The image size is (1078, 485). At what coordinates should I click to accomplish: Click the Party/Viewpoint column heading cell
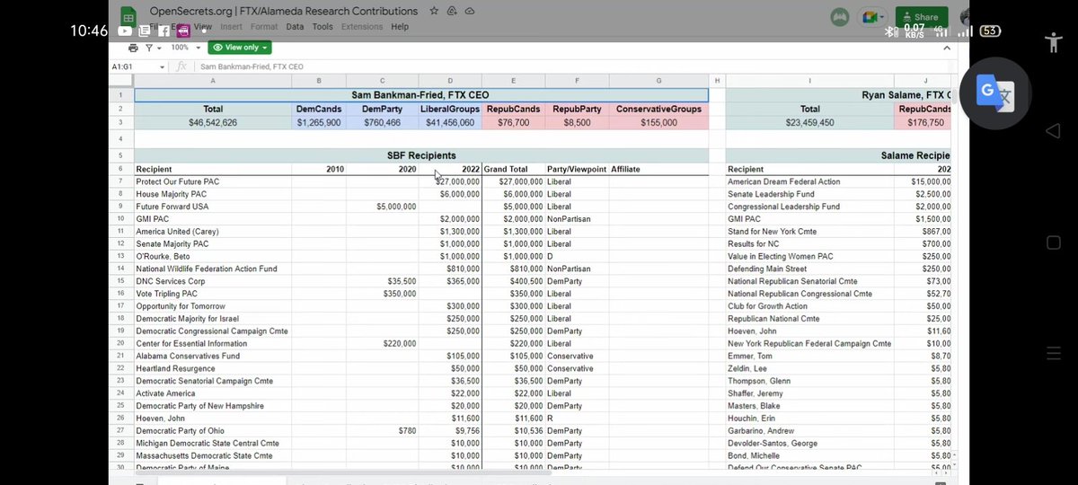click(577, 169)
